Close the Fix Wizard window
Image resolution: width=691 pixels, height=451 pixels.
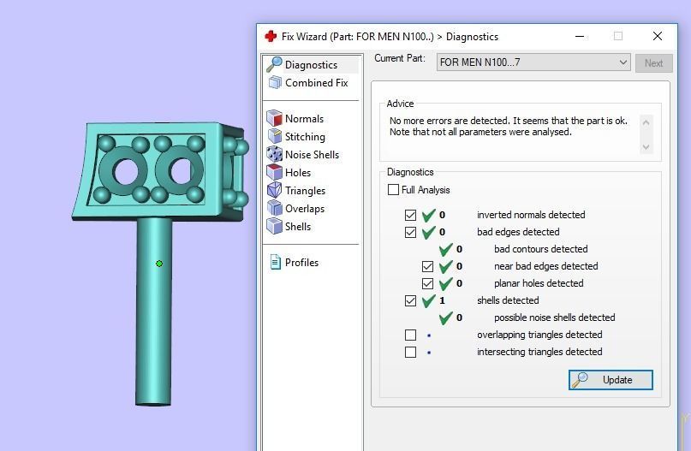[657, 36]
